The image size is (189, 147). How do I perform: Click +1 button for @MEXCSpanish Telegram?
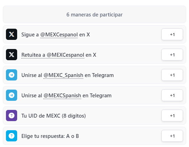pos(172,95)
